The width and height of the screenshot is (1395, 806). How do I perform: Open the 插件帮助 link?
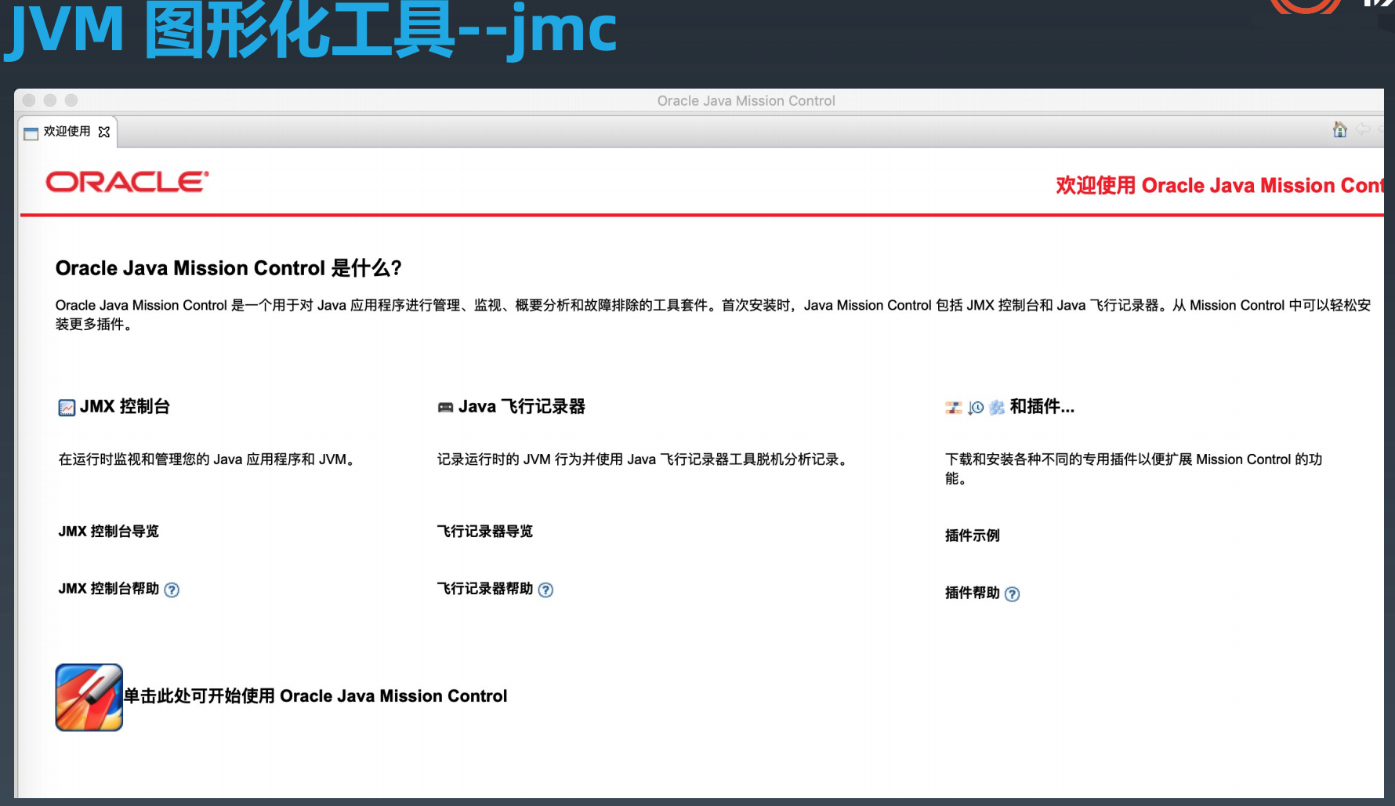pos(973,593)
